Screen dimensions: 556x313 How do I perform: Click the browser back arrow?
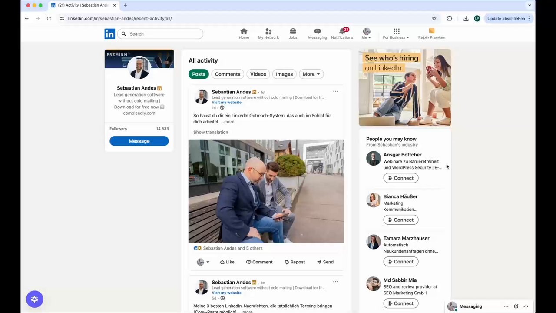point(27,18)
